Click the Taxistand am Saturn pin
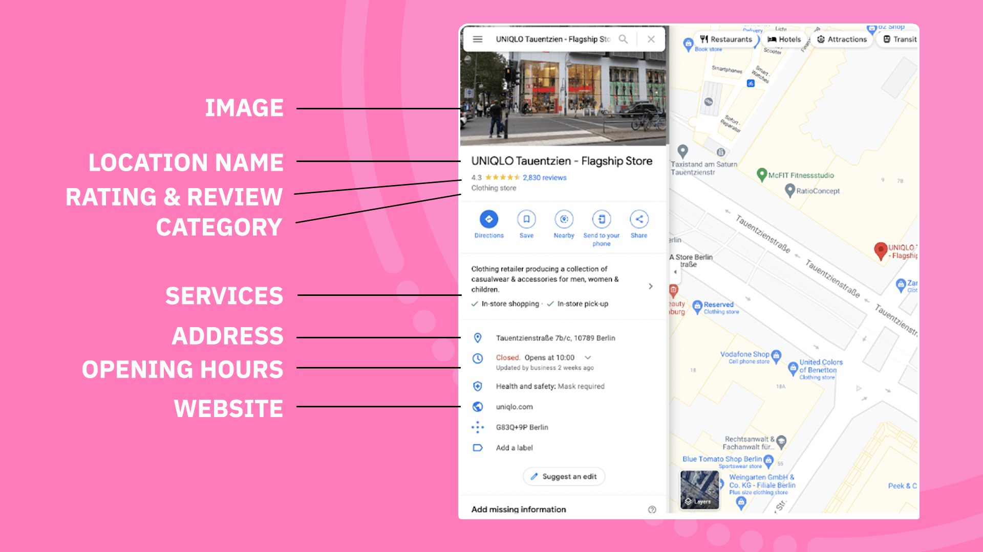983x552 pixels. tap(682, 151)
